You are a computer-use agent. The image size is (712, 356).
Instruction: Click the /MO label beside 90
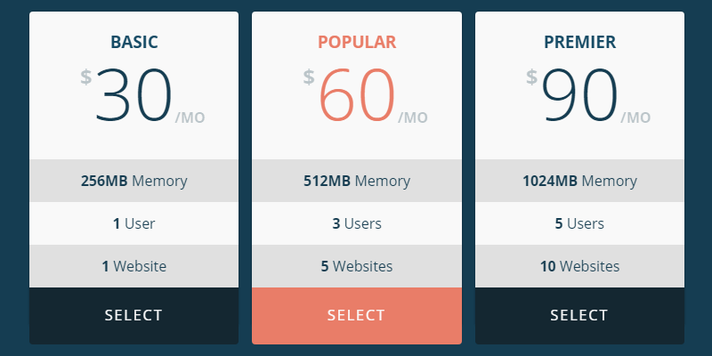[x=635, y=117]
